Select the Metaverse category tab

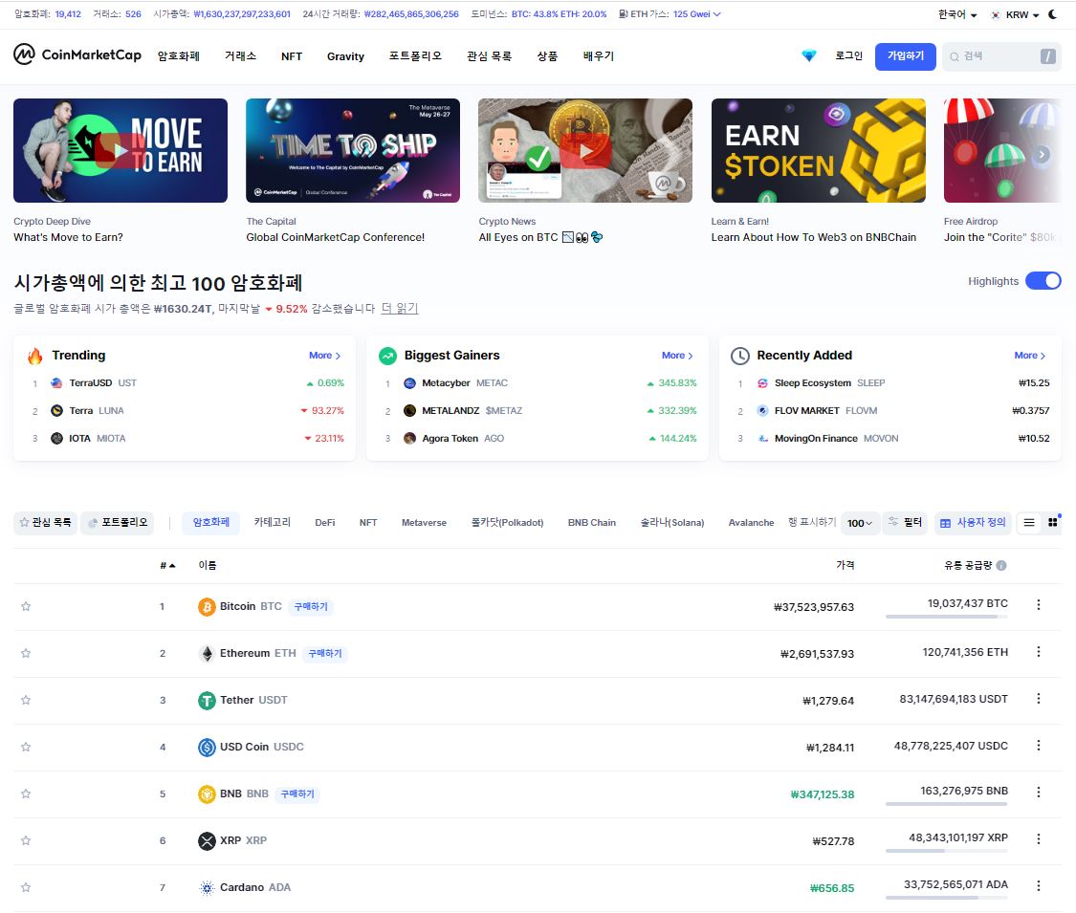424,523
